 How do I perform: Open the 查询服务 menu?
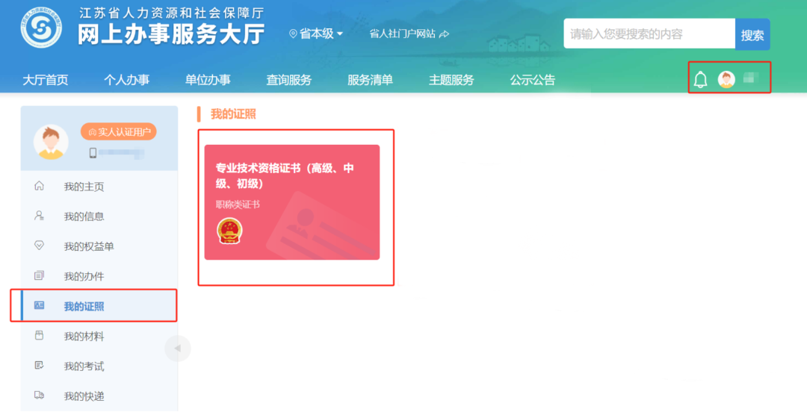[288, 80]
